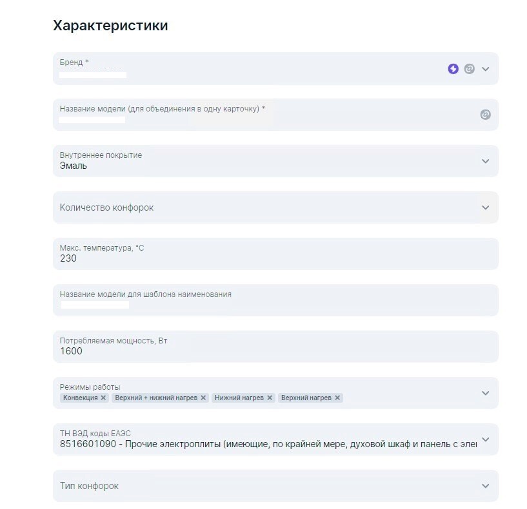The width and height of the screenshot is (527, 509).
Task: Click the Название модели для объединения field
Action: click(x=275, y=115)
